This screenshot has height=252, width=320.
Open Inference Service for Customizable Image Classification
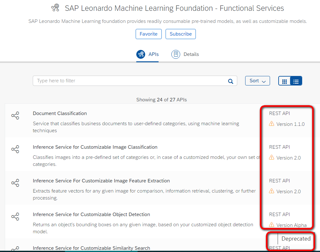(95, 147)
